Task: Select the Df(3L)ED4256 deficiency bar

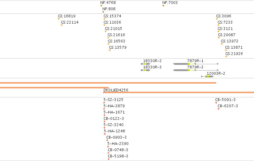Action: click(x=178, y=93)
